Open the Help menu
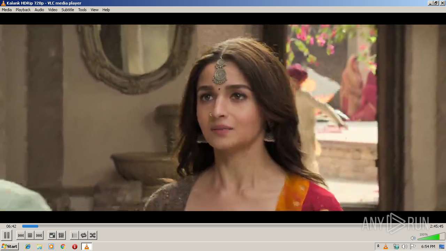The image size is (446, 251). pos(106,10)
